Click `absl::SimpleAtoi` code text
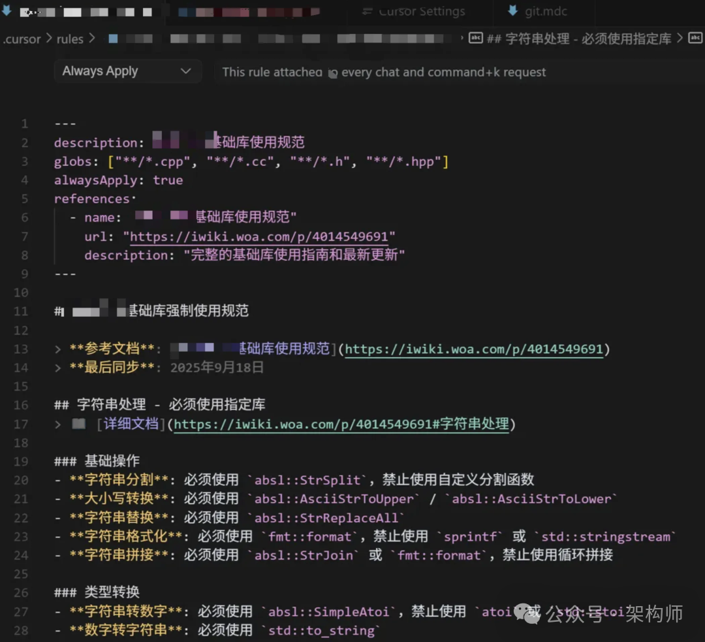Screen dimensions: 705x642 tap(328, 612)
